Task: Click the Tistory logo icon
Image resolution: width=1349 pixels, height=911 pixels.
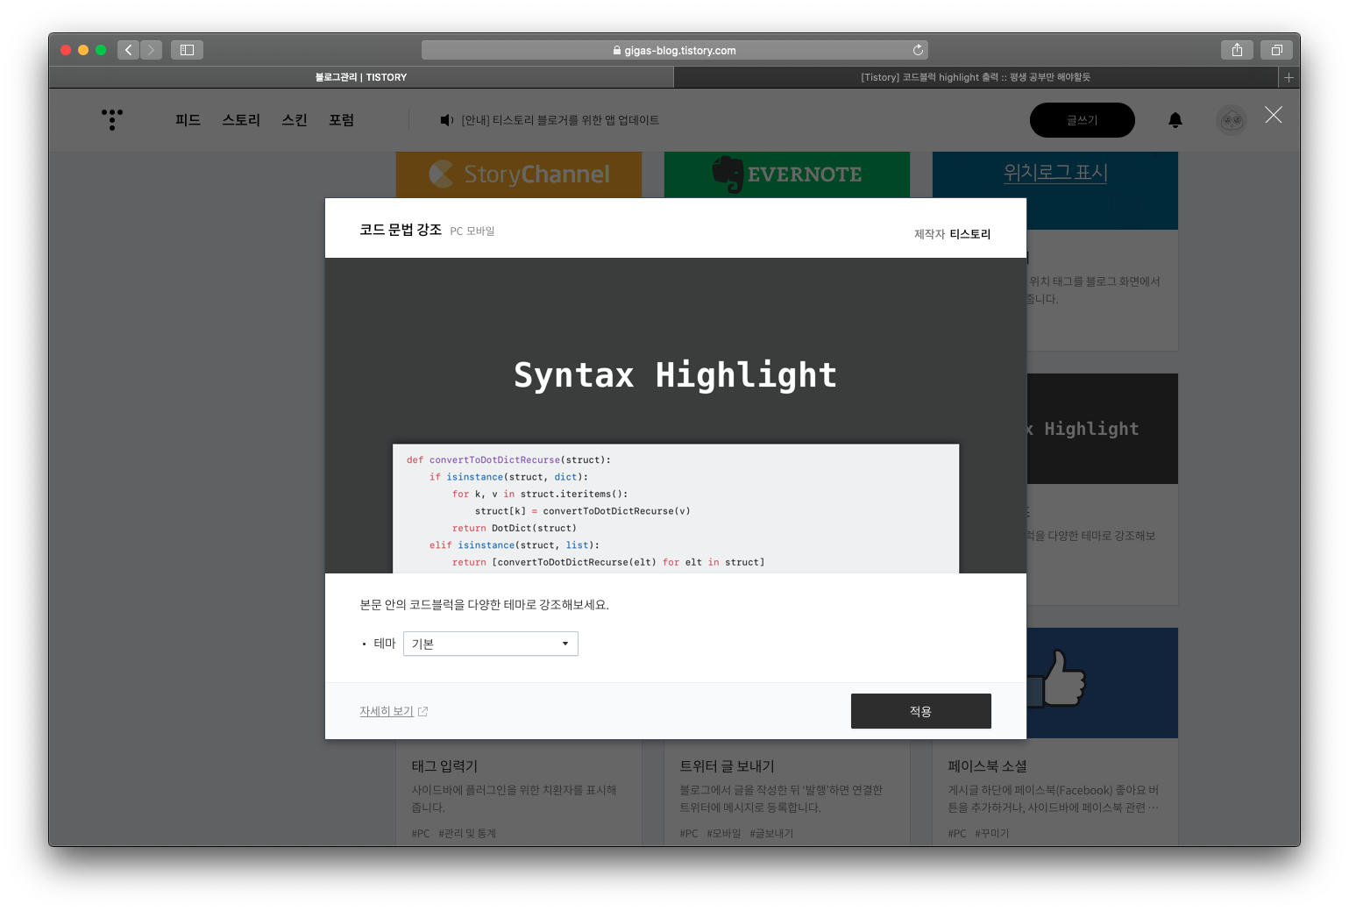Action: tap(112, 119)
